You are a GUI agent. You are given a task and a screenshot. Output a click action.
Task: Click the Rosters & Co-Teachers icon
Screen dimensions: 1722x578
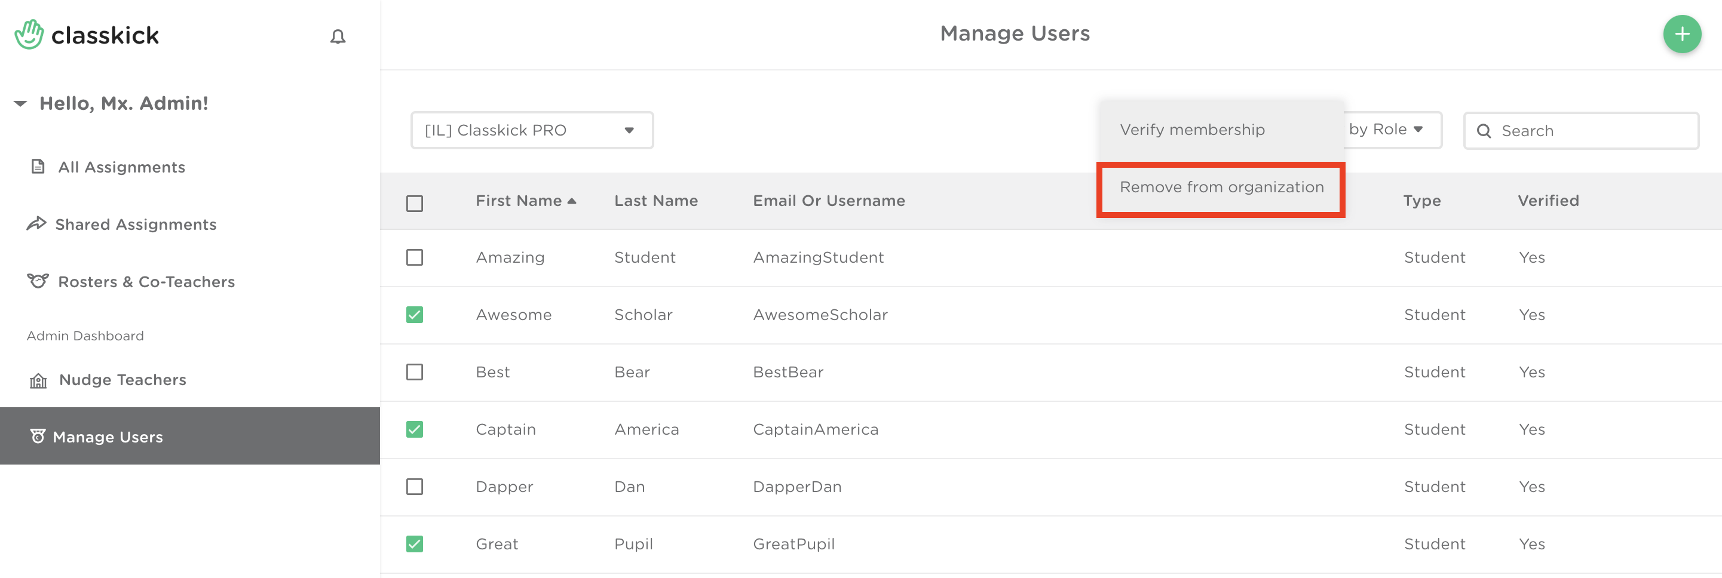click(x=38, y=281)
